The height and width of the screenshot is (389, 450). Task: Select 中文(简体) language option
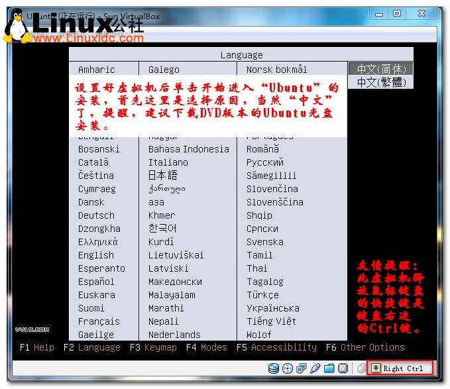(380, 69)
